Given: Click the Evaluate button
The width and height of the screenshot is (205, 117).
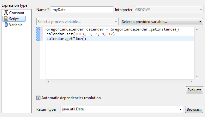Looking at the screenshot, I should 195,90.
